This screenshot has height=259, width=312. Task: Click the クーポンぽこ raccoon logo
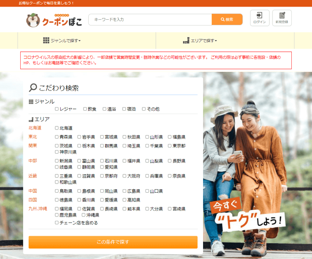[x=54, y=20]
